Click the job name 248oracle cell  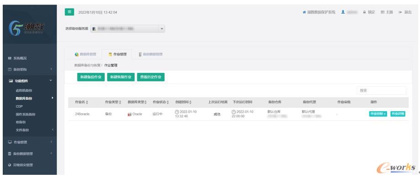point(82,114)
